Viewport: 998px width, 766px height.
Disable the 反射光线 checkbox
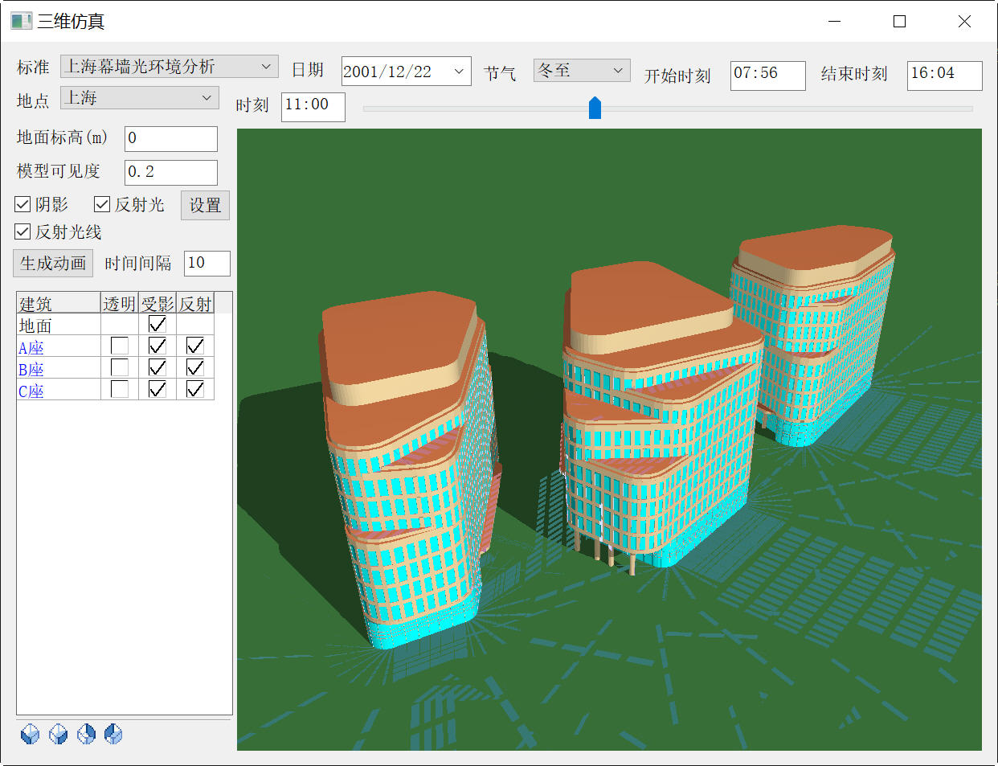(22, 232)
